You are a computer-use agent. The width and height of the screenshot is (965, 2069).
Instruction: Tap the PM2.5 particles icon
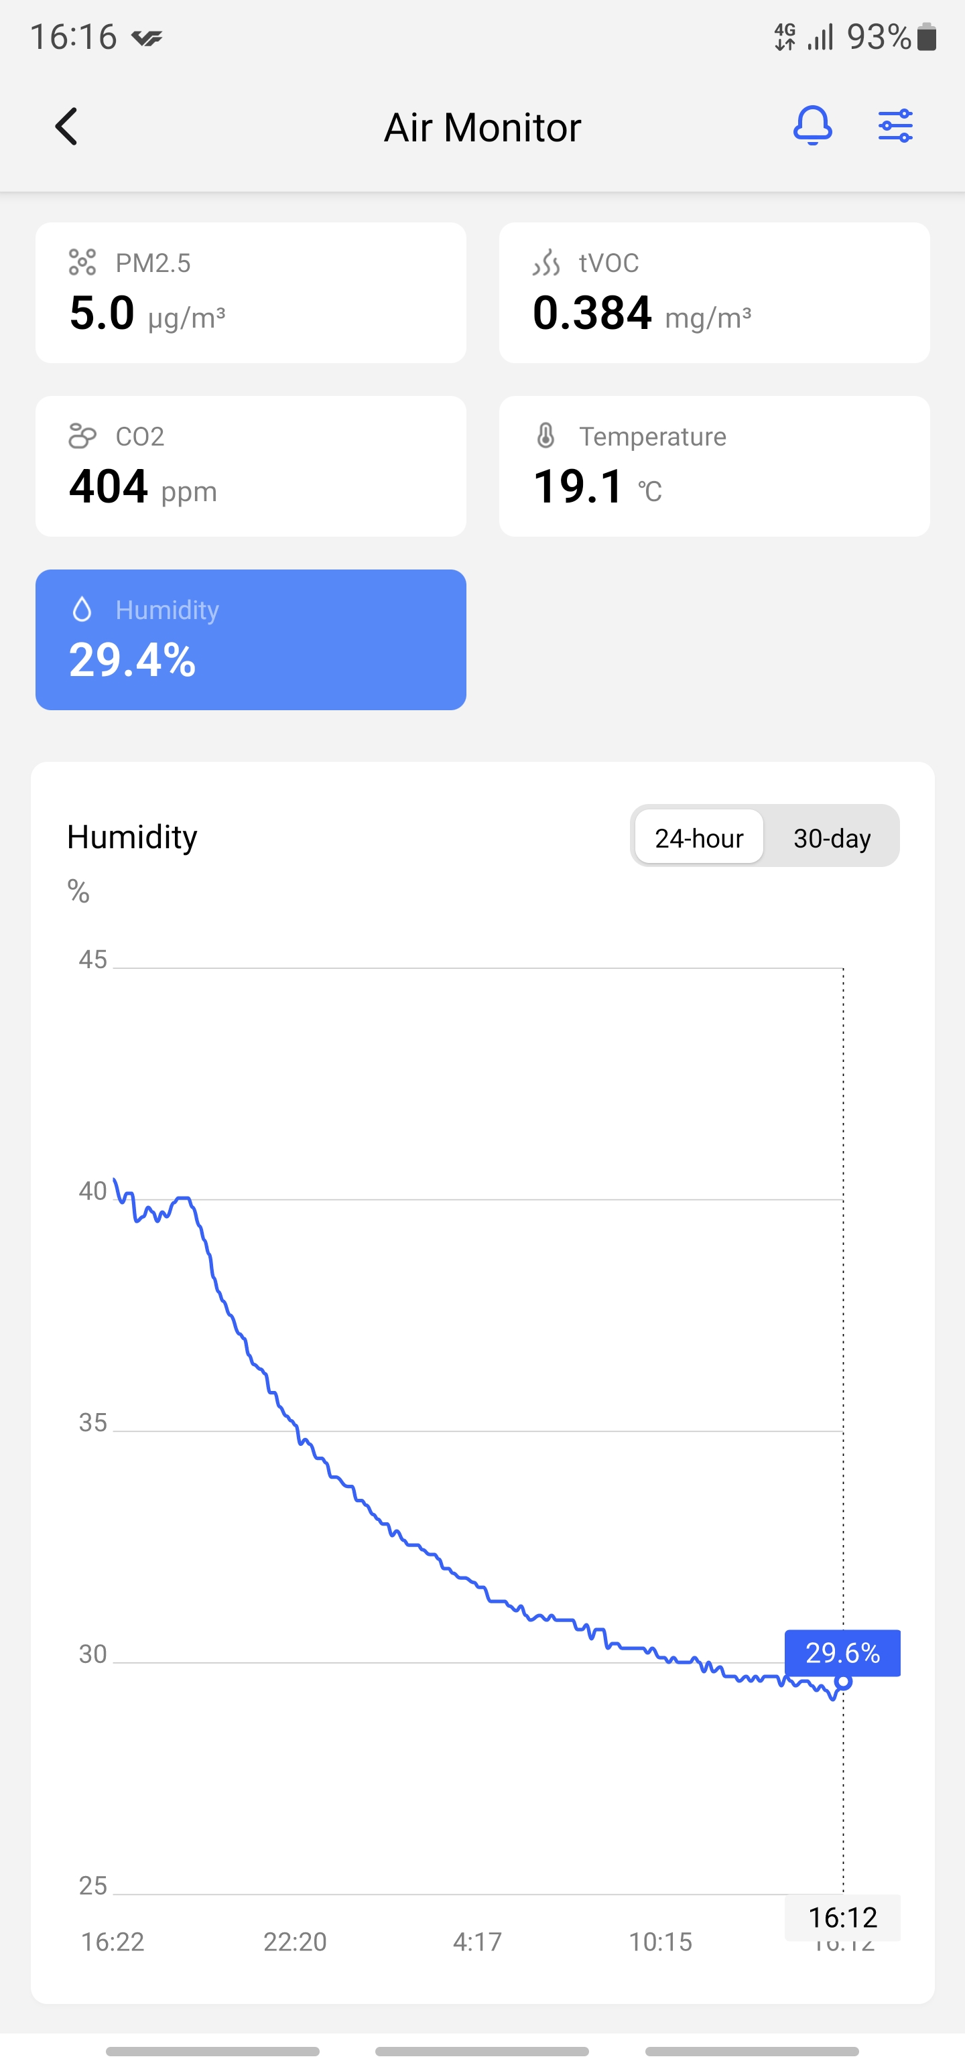82,263
